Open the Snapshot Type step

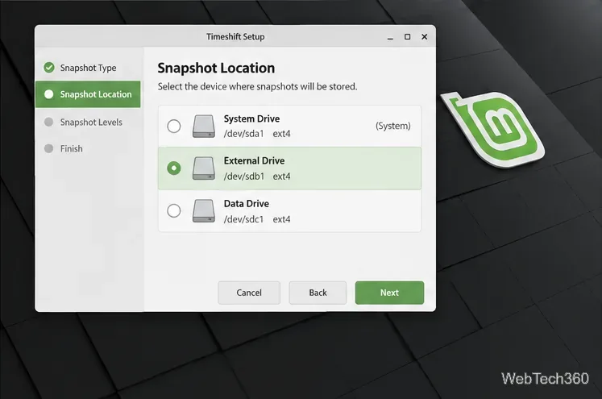(88, 68)
